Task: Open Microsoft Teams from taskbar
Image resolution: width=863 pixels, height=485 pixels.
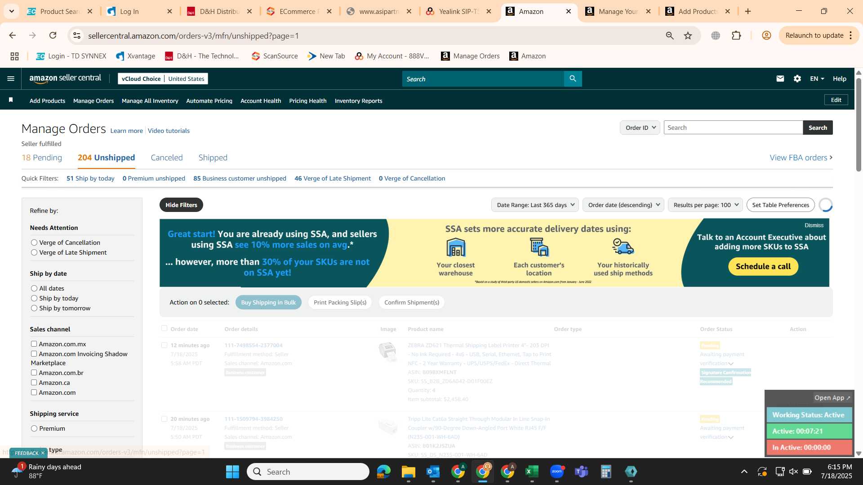Action: (582, 472)
